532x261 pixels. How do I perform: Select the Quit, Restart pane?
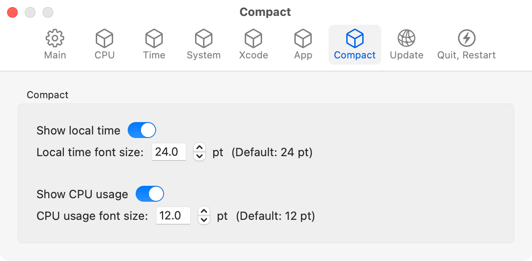pos(466,43)
